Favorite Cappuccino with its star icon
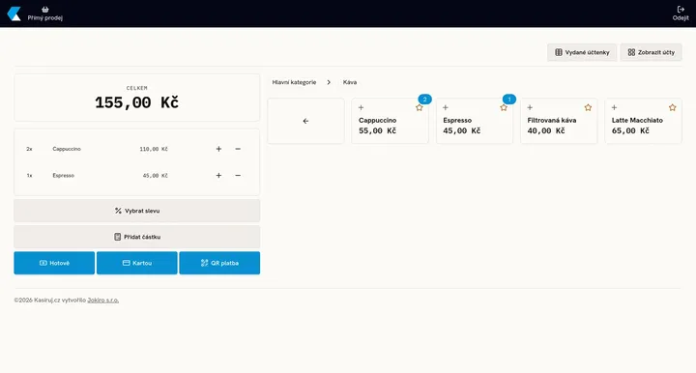This screenshot has height=373, width=696. (x=419, y=108)
